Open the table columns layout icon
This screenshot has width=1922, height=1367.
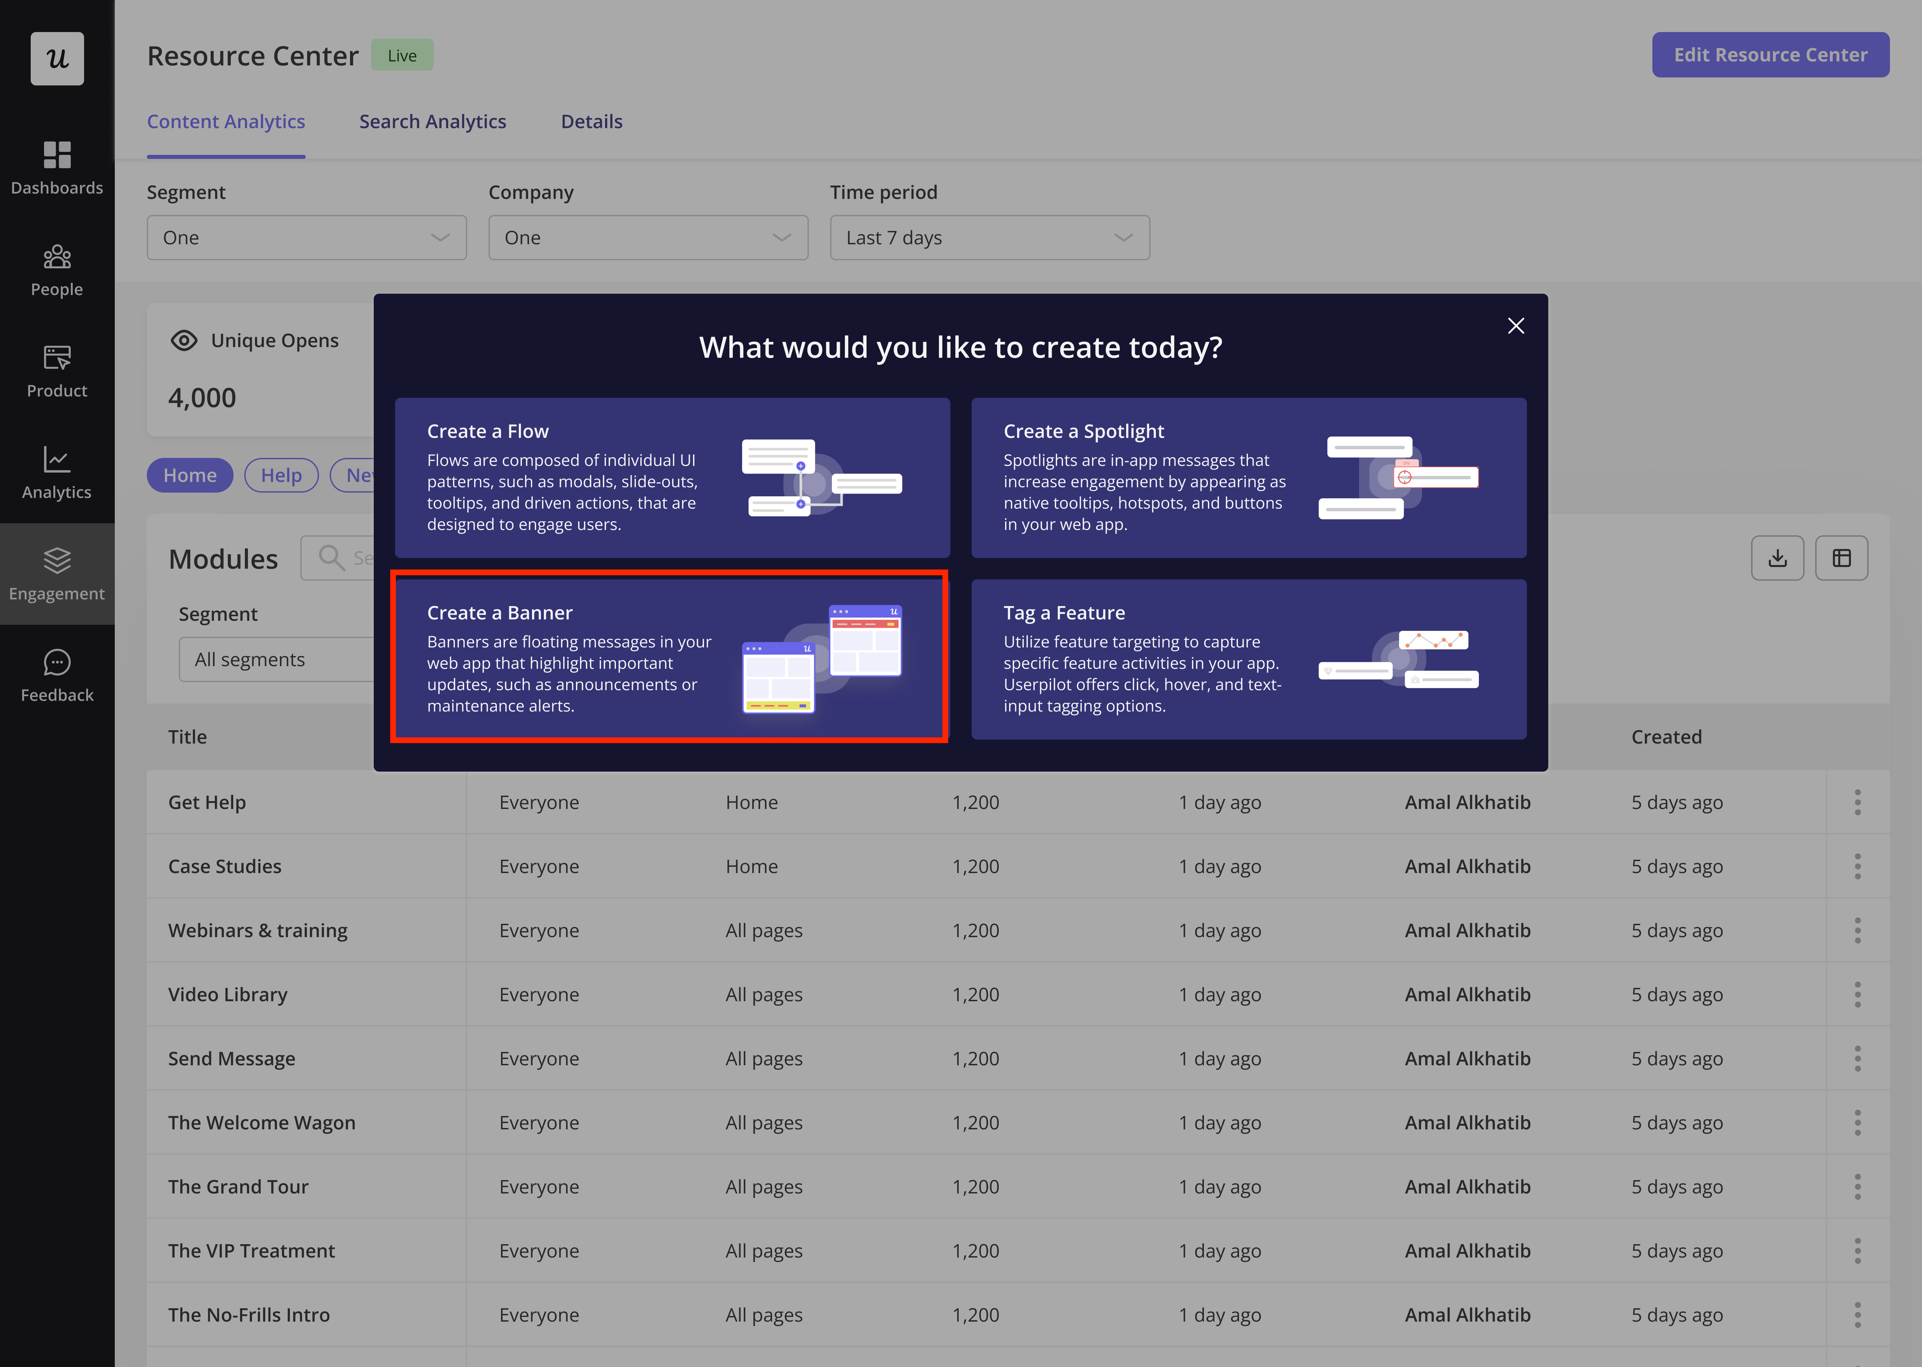[x=1841, y=558]
